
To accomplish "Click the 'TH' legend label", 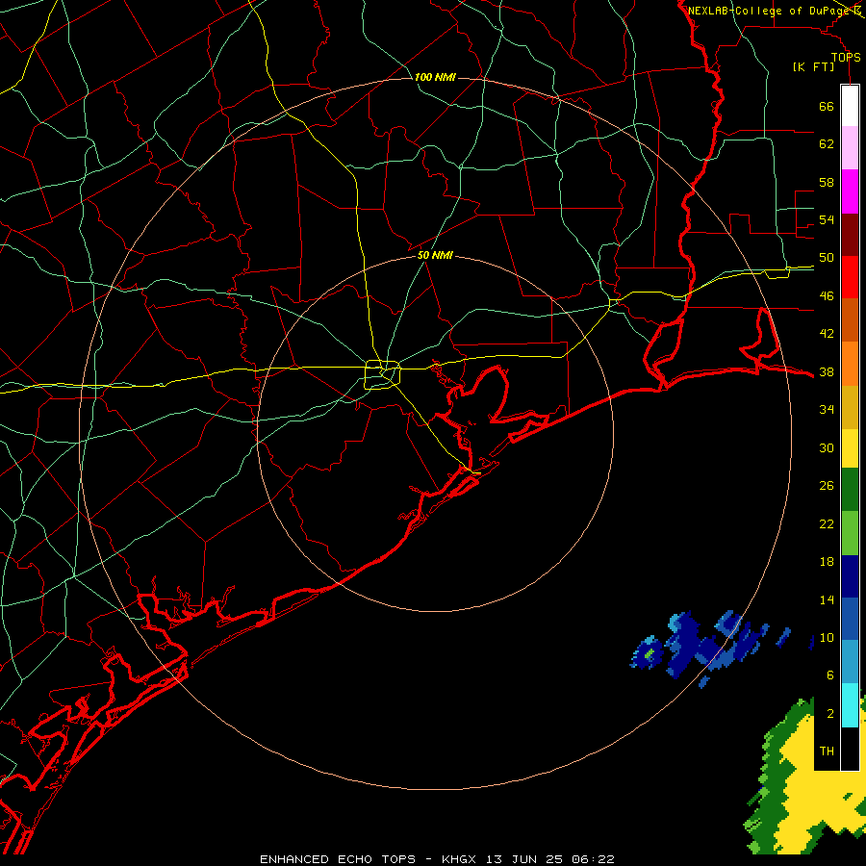I will 827,751.
